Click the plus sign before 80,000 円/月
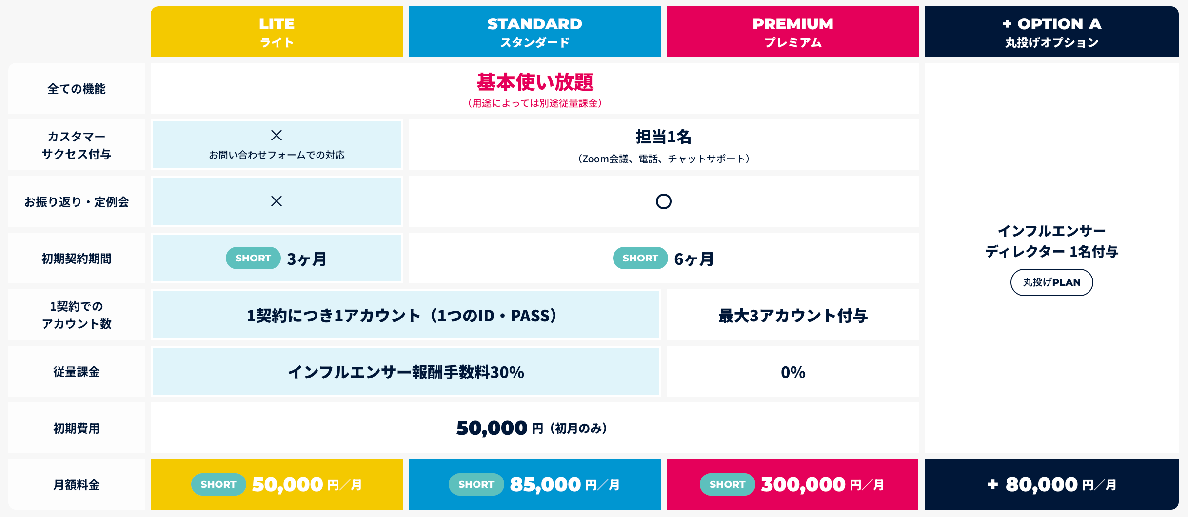The height and width of the screenshot is (517, 1188). click(x=992, y=484)
